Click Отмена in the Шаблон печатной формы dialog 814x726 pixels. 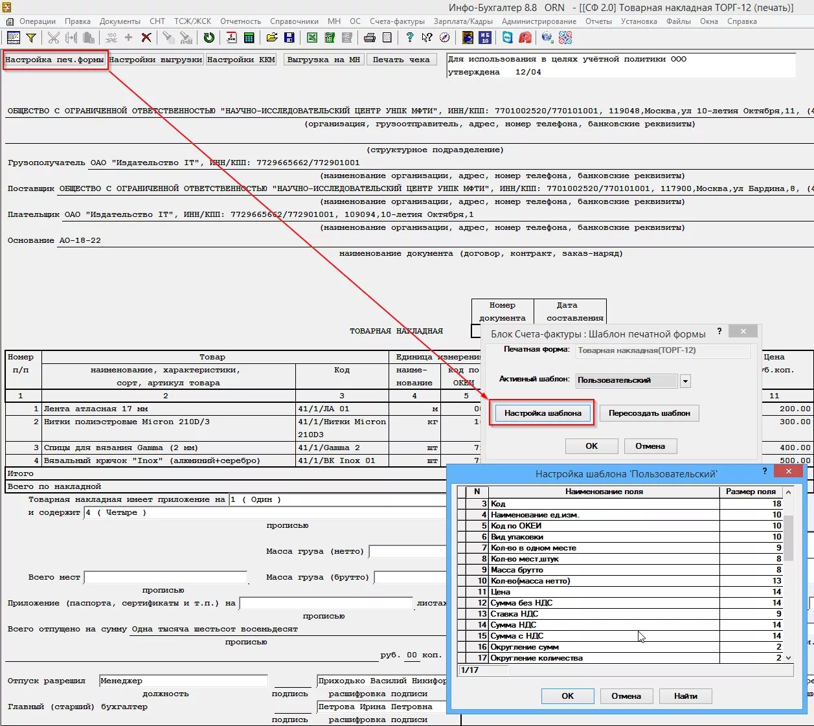click(x=650, y=446)
